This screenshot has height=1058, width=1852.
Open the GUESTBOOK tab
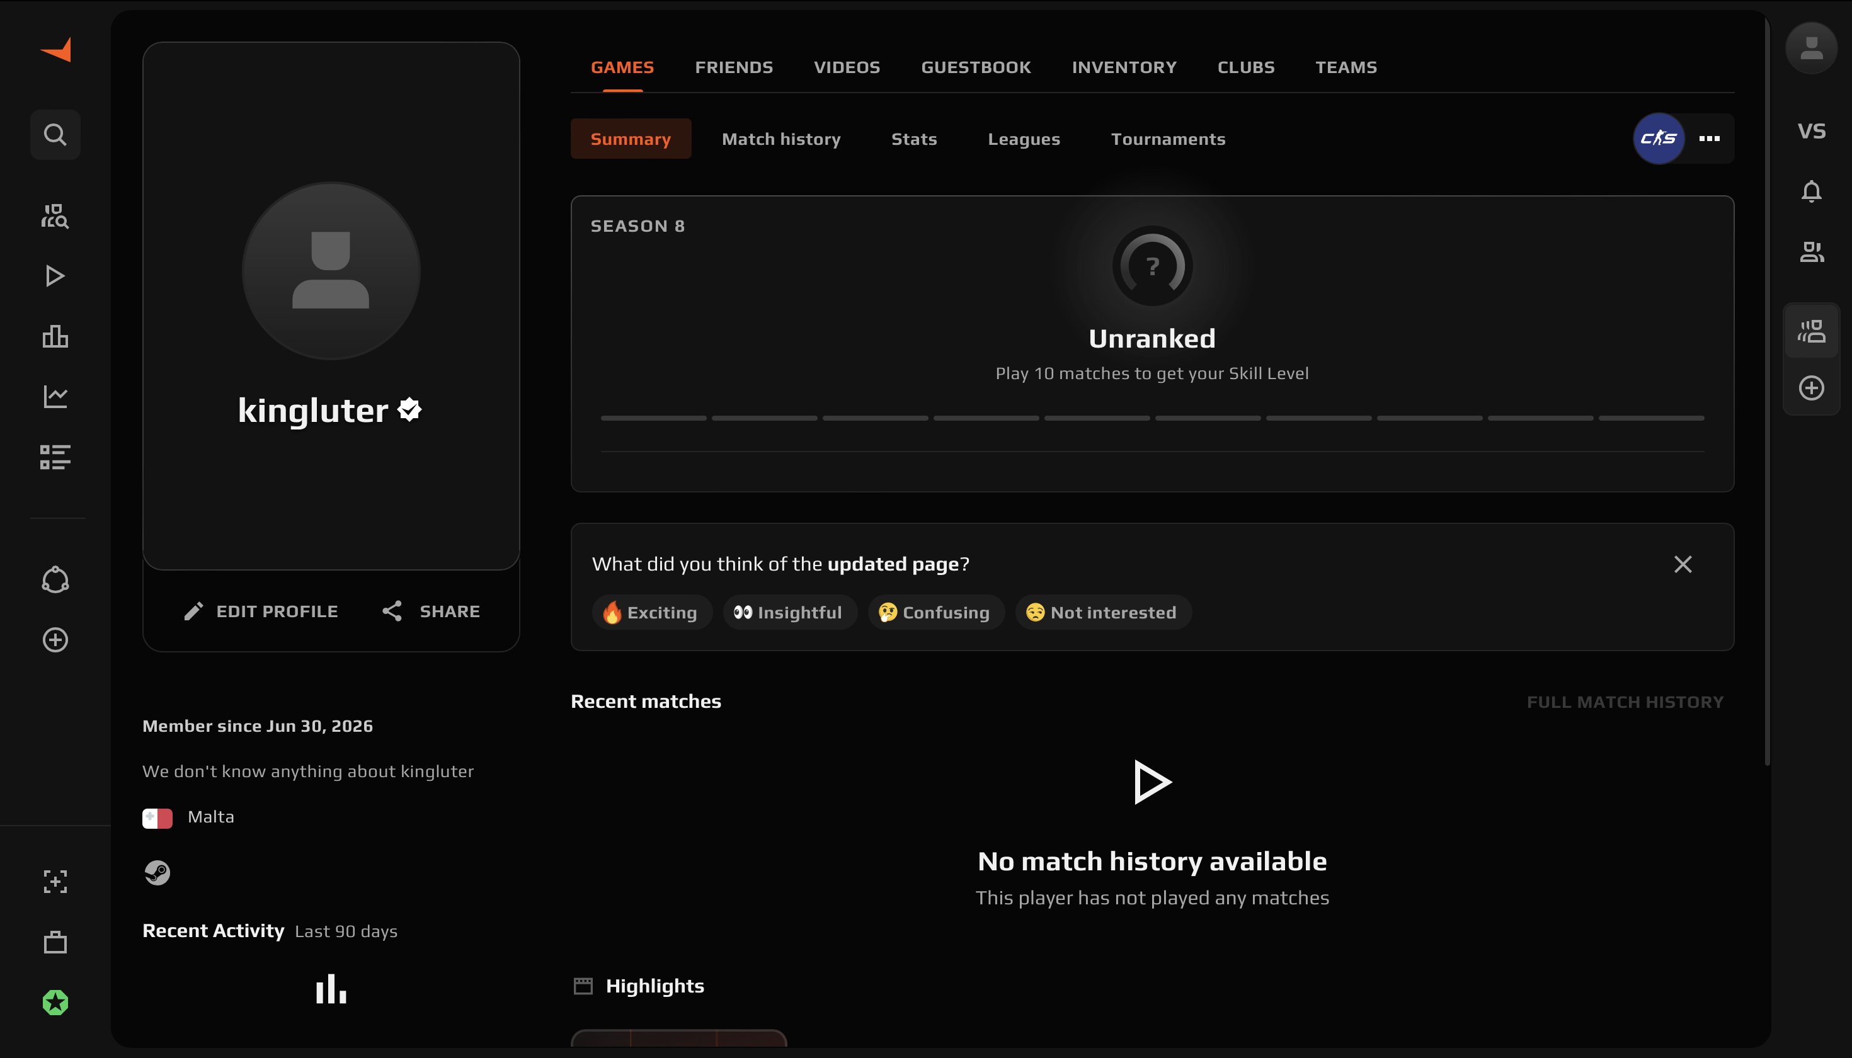pyautogui.click(x=975, y=67)
